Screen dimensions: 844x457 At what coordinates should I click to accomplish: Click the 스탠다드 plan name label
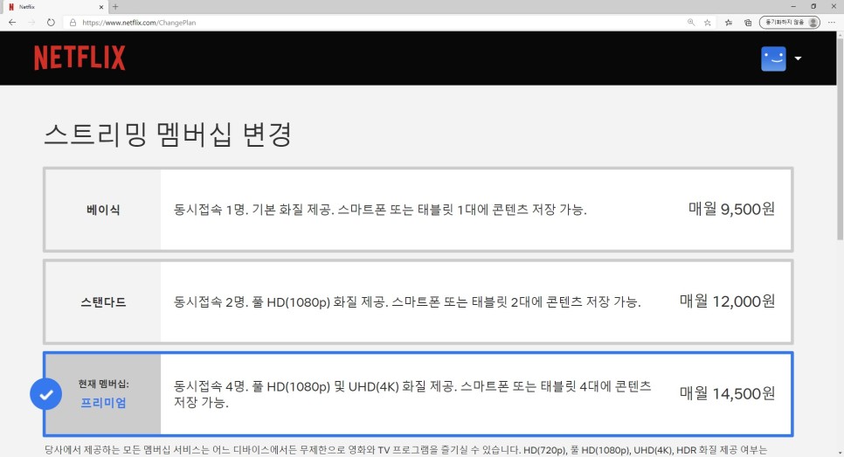pos(103,302)
